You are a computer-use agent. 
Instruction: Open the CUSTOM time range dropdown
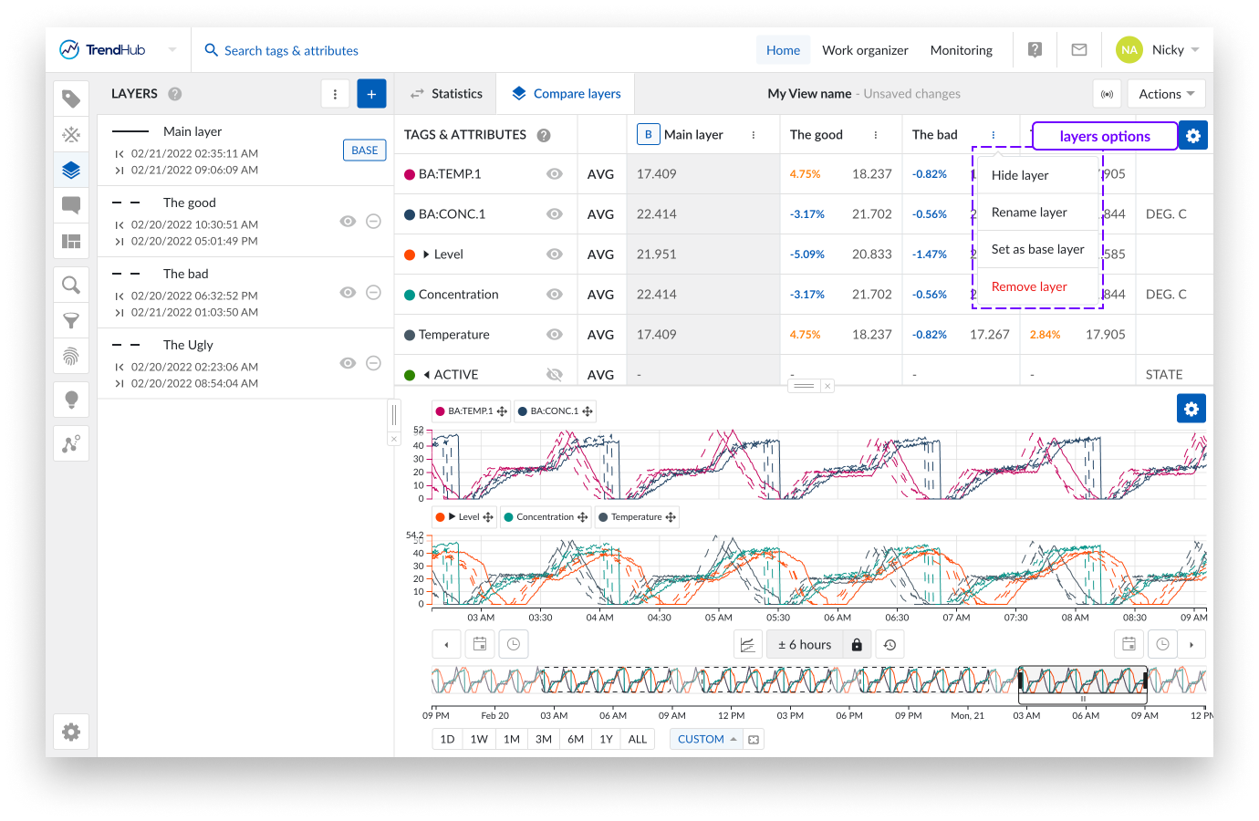click(x=707, y=739)
